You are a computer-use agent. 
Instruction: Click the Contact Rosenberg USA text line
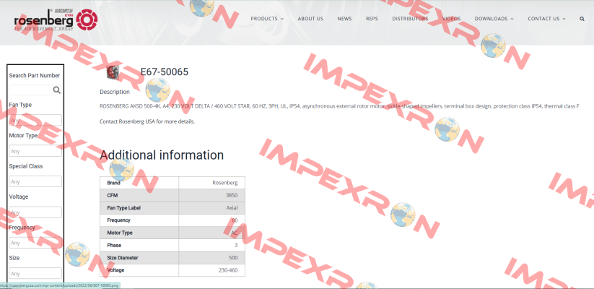(x=147, y=122)
